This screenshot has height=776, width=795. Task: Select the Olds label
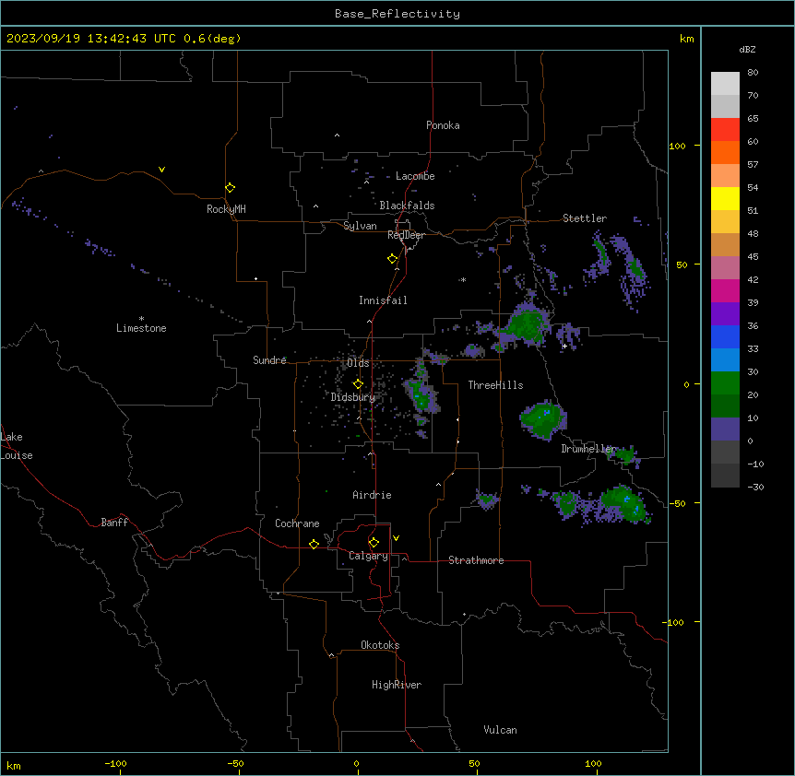tap(358, 363)
